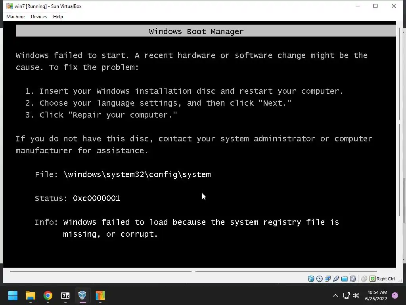Close the win7 VirtualBox window
This screenshot has height=305, width=406.
pos(394,6)
